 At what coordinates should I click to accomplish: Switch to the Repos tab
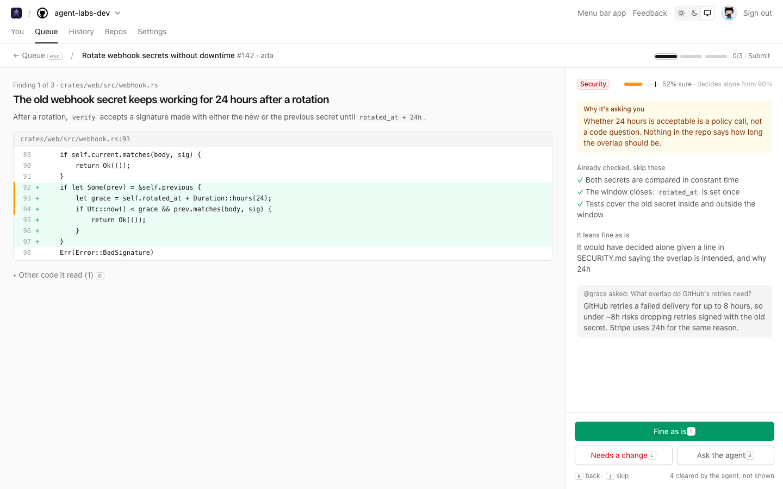pos(116,32)
